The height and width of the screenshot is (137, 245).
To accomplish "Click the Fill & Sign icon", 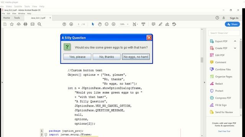I will coord(212,105).
